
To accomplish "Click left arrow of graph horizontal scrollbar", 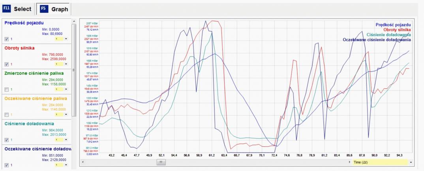I will [x=83, y=162].
